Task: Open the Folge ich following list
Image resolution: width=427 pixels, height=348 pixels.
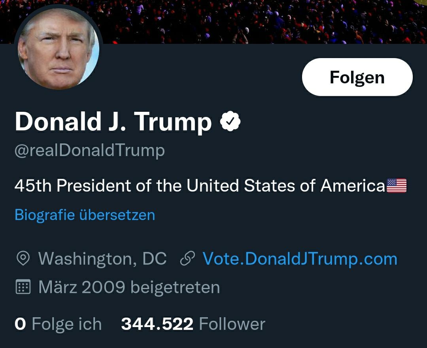Action: tap(66, 324)
